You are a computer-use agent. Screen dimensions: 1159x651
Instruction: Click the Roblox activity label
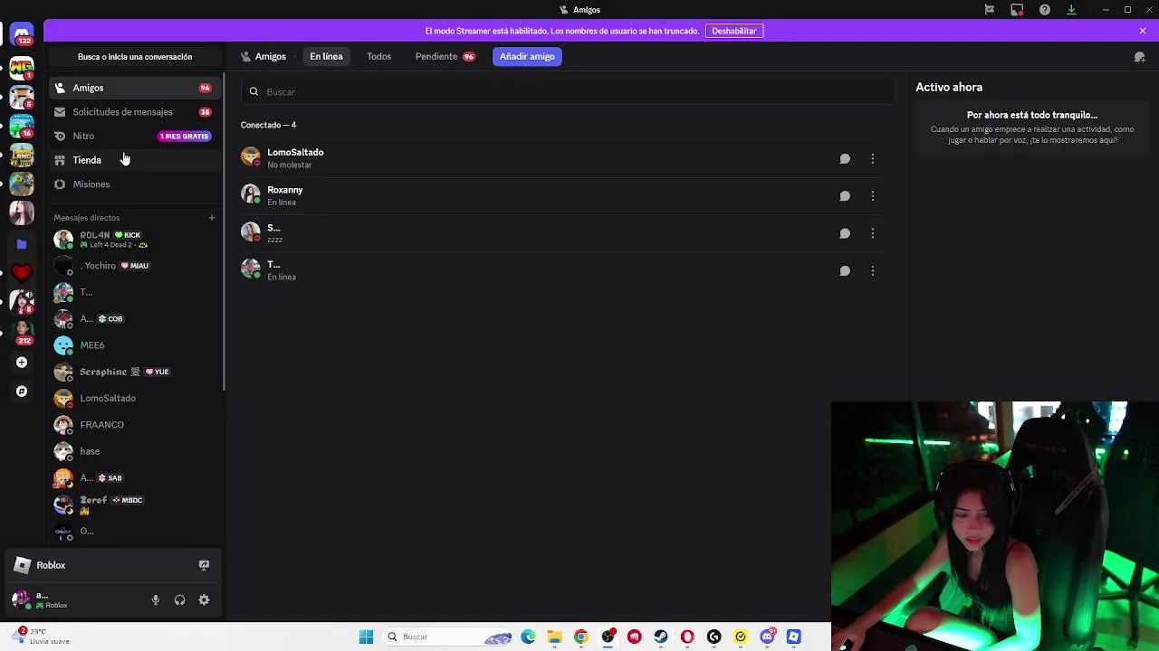[51, 565]
